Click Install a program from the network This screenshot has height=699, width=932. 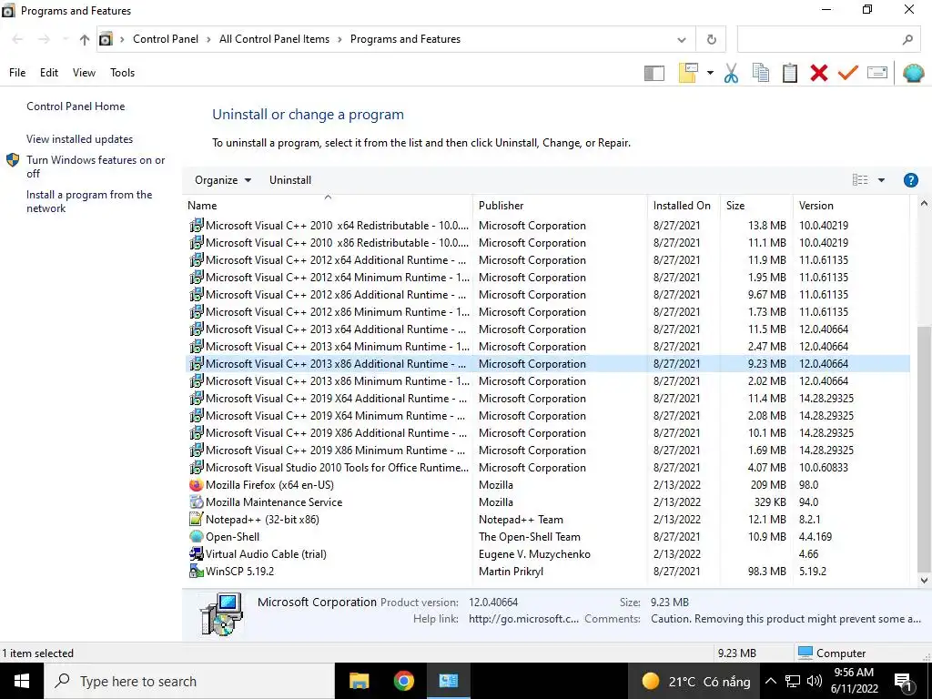point(89,201)
